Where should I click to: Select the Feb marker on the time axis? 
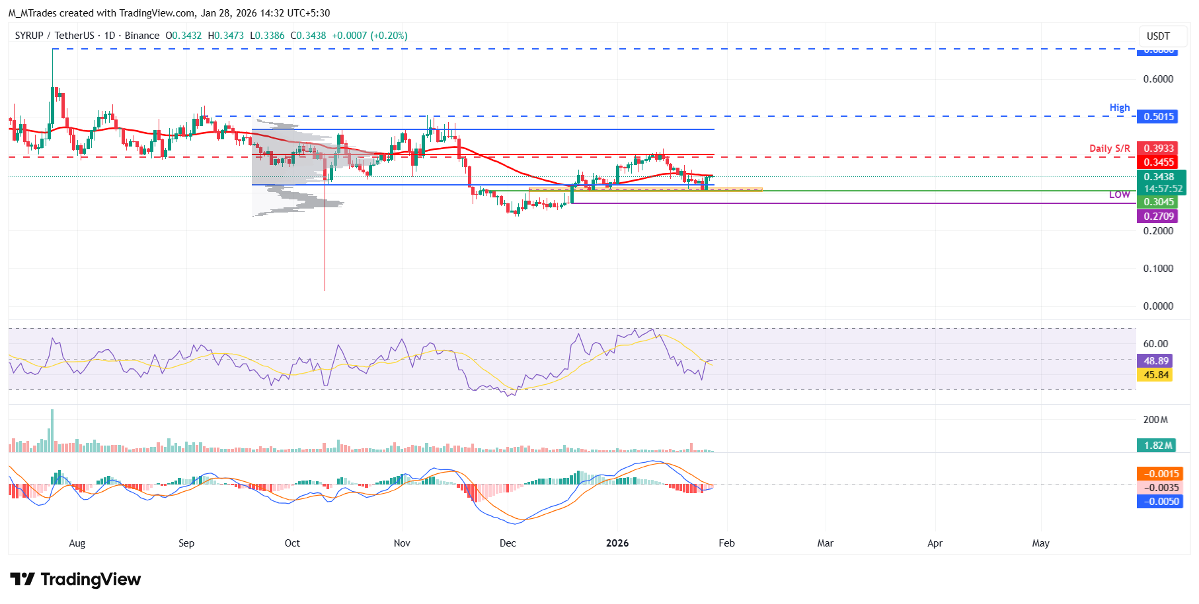click(x=726, y=543)
